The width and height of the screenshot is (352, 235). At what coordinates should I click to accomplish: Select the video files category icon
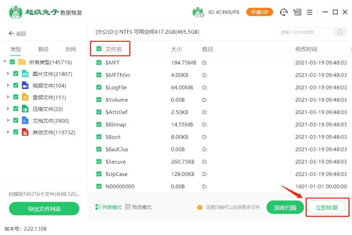[25, 86]
